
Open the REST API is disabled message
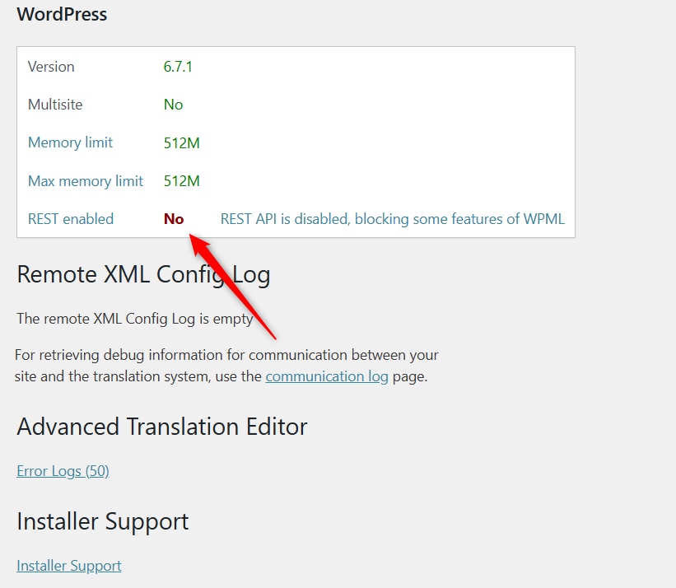[x=392, y=219]
